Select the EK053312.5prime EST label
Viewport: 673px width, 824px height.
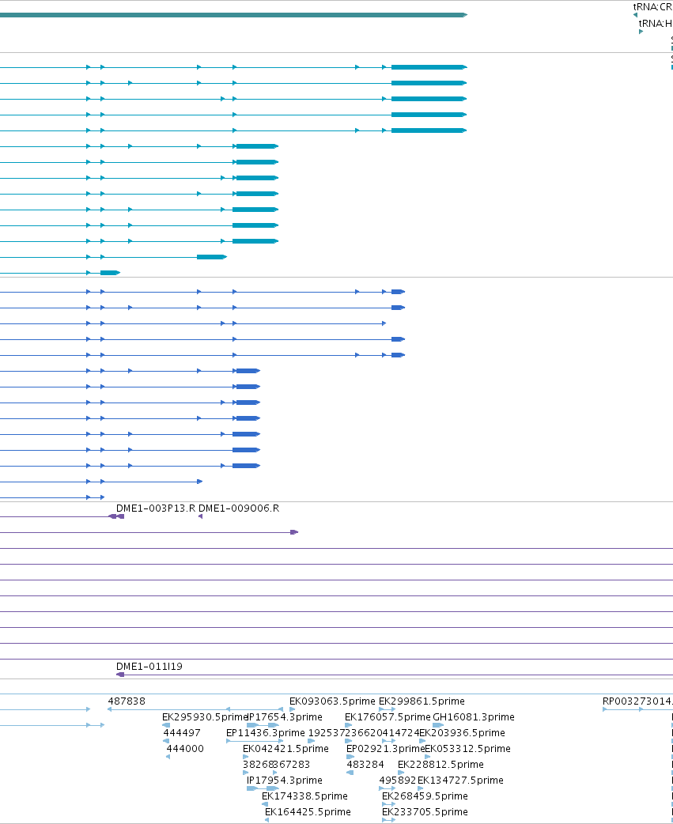(x=467, y=748)
